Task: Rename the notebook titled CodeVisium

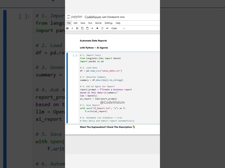Action: [93, 17]
